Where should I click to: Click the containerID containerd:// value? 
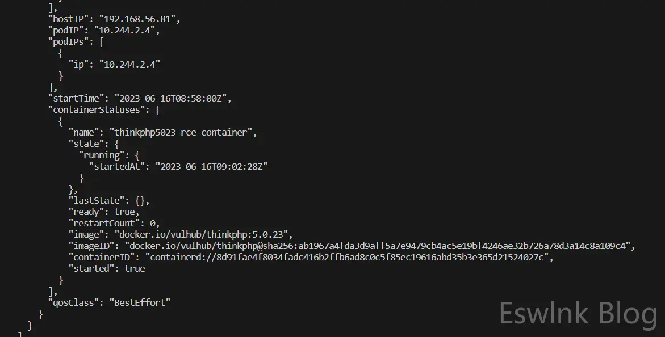click(348, 257)
